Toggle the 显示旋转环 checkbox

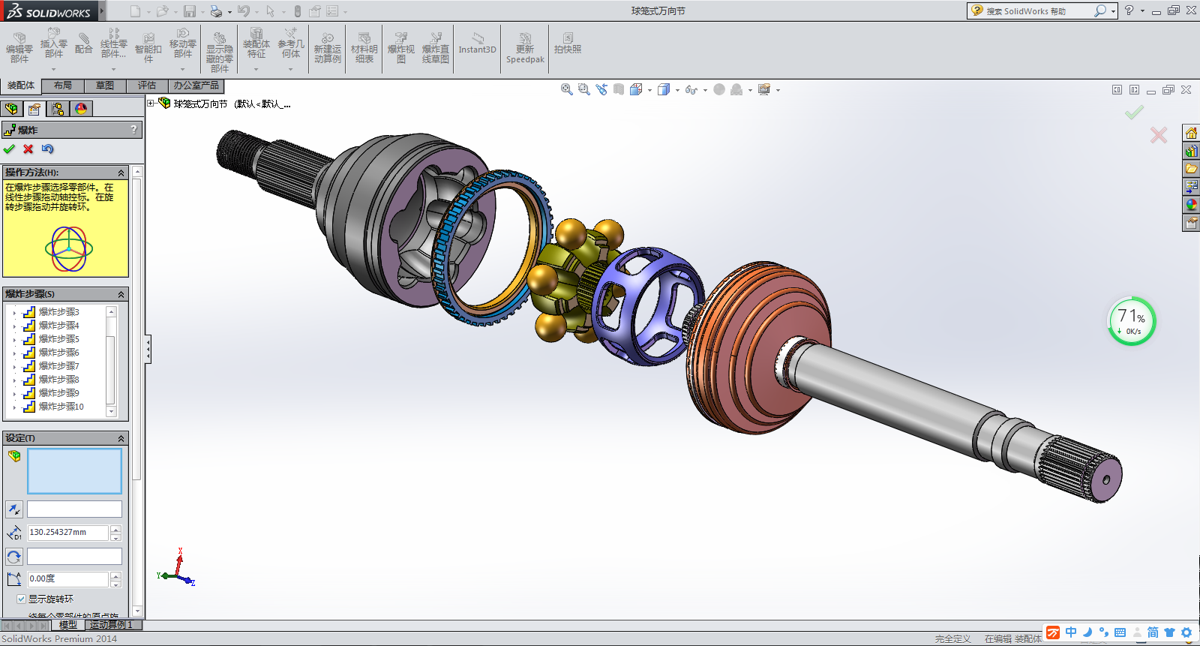click(x=21, y=599)
